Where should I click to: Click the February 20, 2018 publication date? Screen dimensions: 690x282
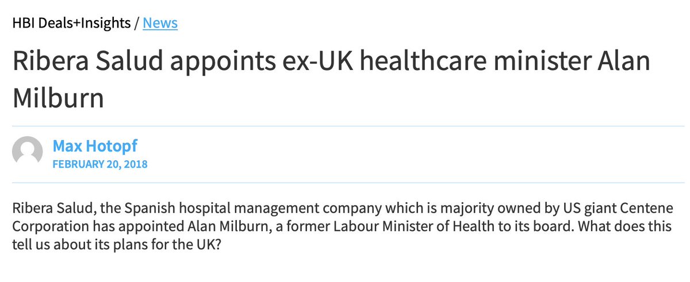[100, 164]
